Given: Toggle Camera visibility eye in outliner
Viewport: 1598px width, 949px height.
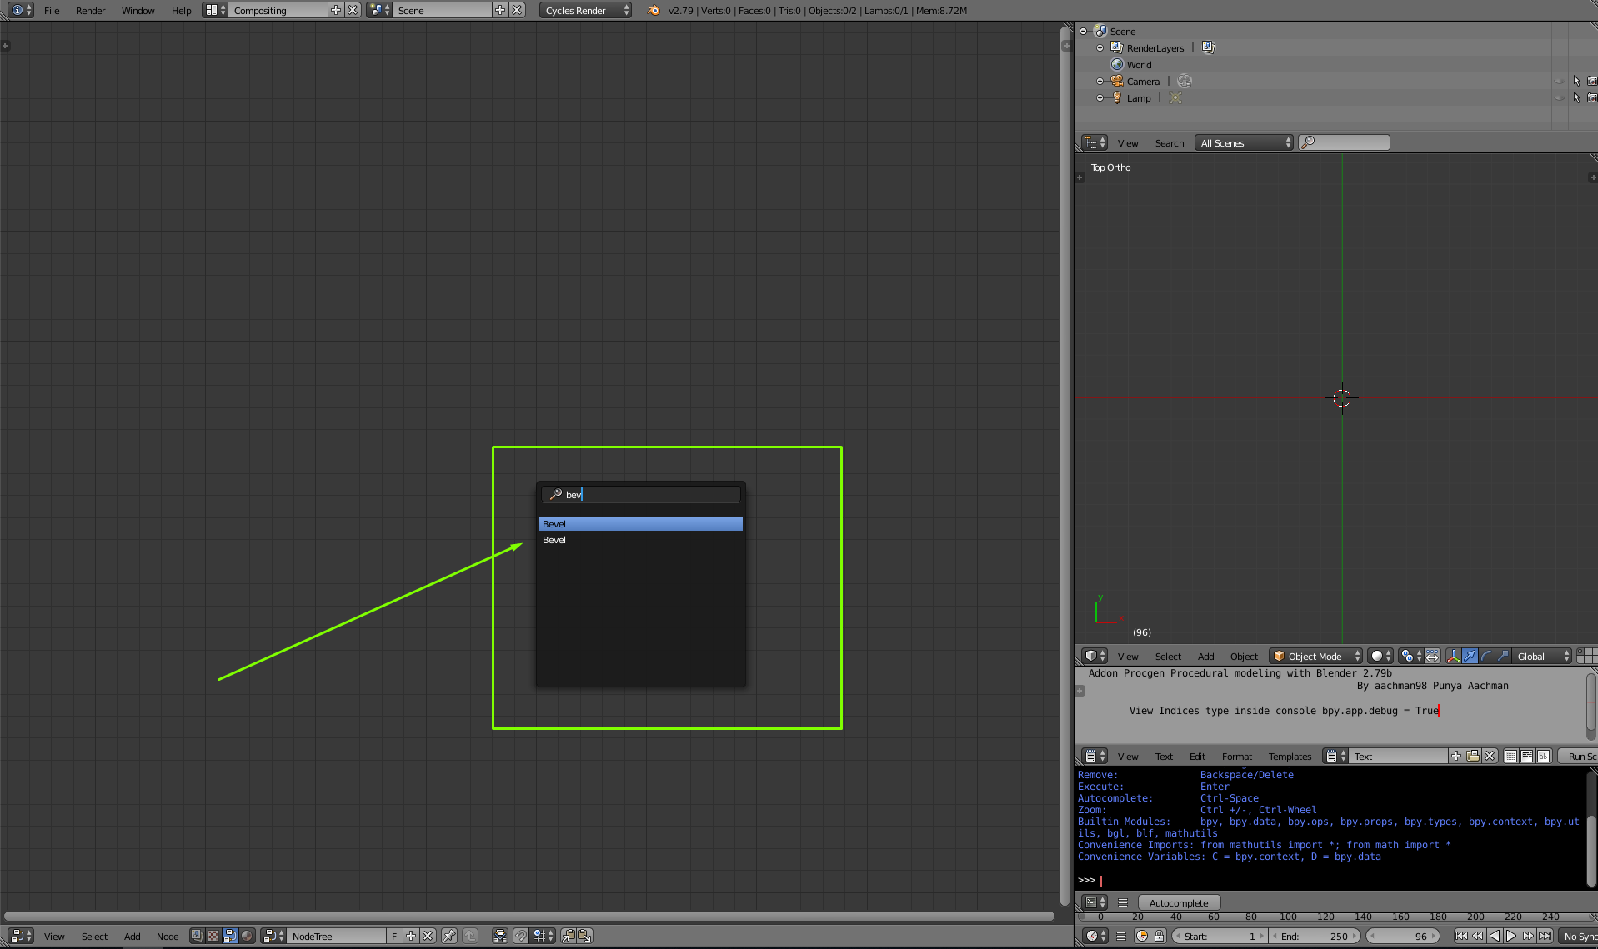Looking at the screenshot, I should pos(1560,82).
